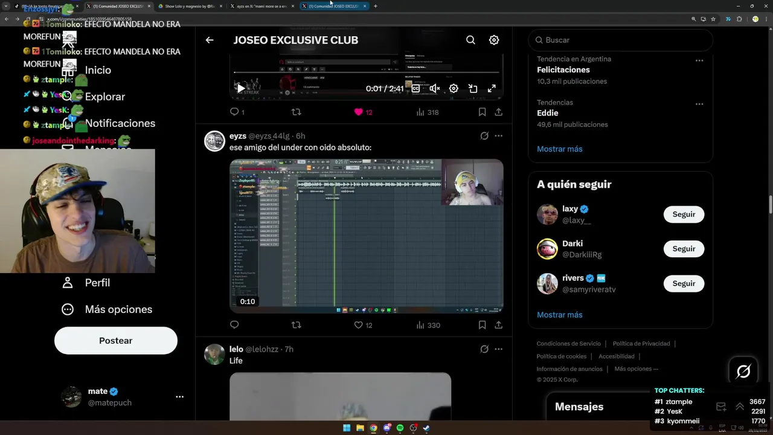Open the Grok floating button

pyautogui.click(x=743, y=371)
